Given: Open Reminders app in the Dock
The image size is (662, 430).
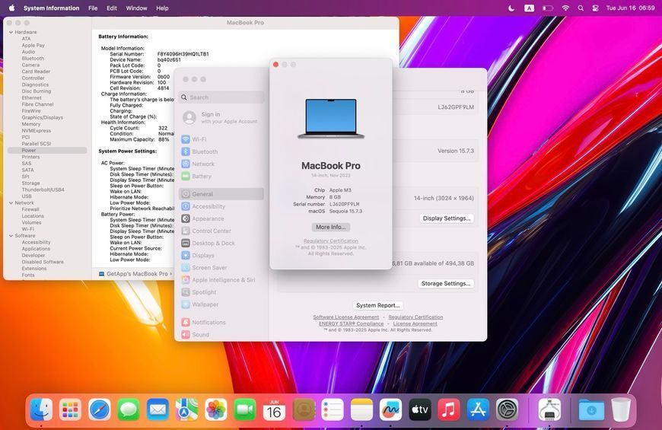Looking at the screenshot, I should point(333,409).
